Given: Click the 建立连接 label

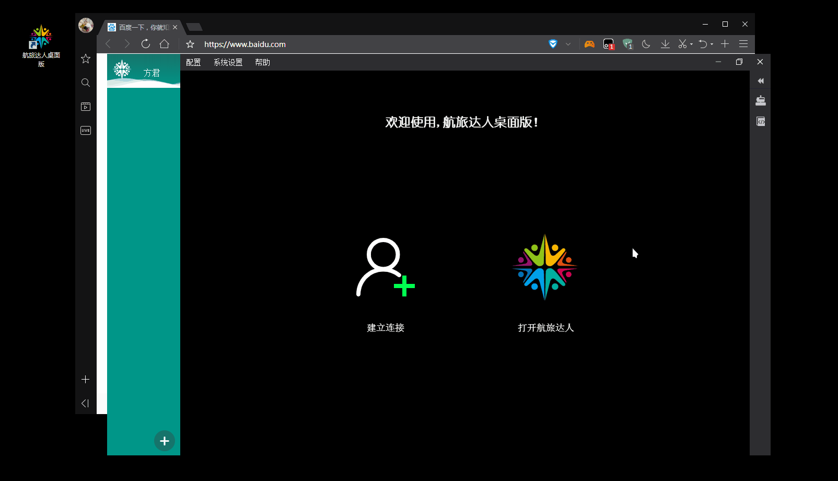Looking at the screenshot, I should 386,328.
